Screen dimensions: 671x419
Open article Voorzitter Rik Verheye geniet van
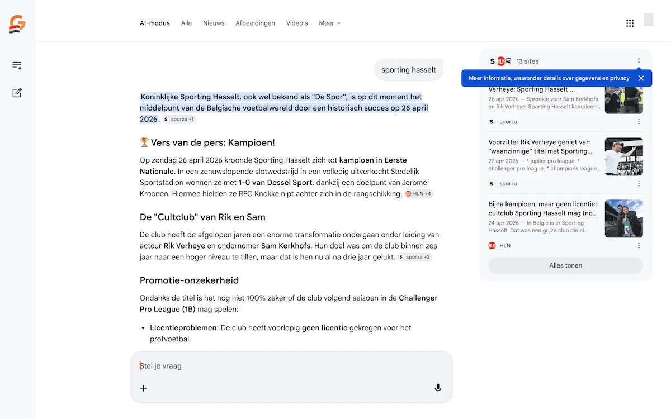tap(539, 146)
